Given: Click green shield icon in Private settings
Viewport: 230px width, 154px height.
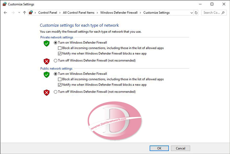Looking at the screenshot, I should coord(47,43).
